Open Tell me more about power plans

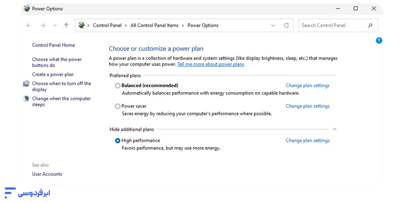pos(211,64)
